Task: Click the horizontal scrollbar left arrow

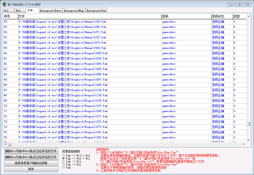Action: coord(5,144)
